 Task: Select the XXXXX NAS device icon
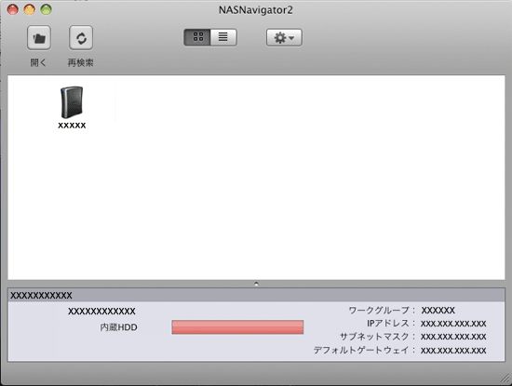tap(72, 102)
